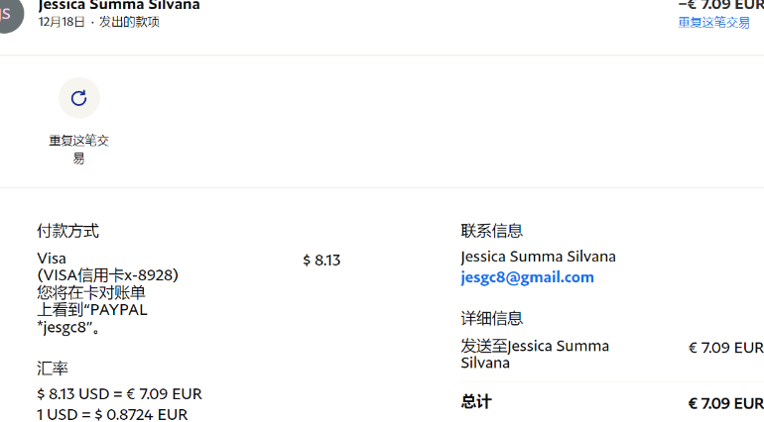Click the 付款方式 section heading
This screenshot has height=422, width=764.
click(67, 231)
